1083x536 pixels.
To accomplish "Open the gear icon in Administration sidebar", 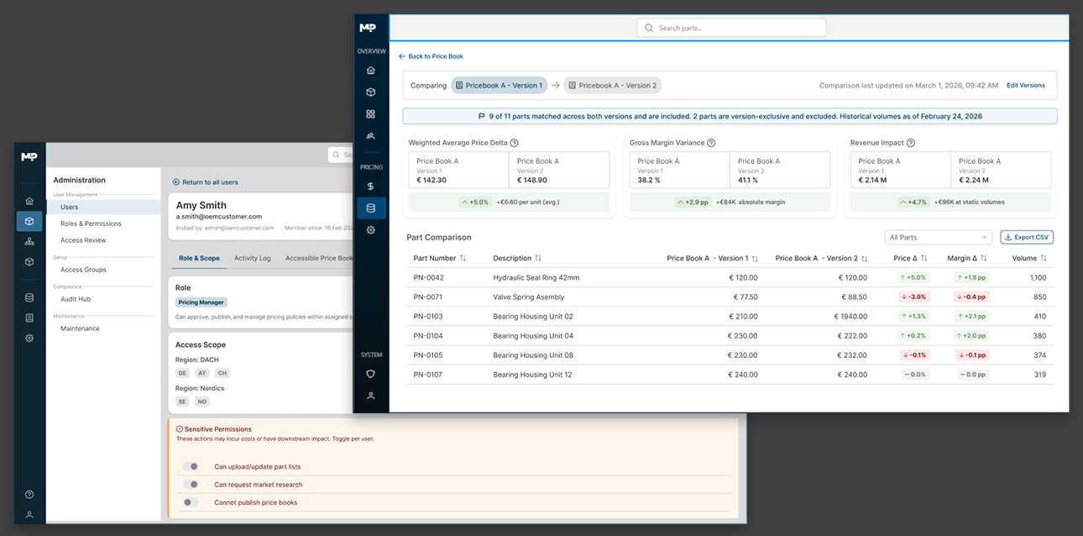I will click(29, 338).
